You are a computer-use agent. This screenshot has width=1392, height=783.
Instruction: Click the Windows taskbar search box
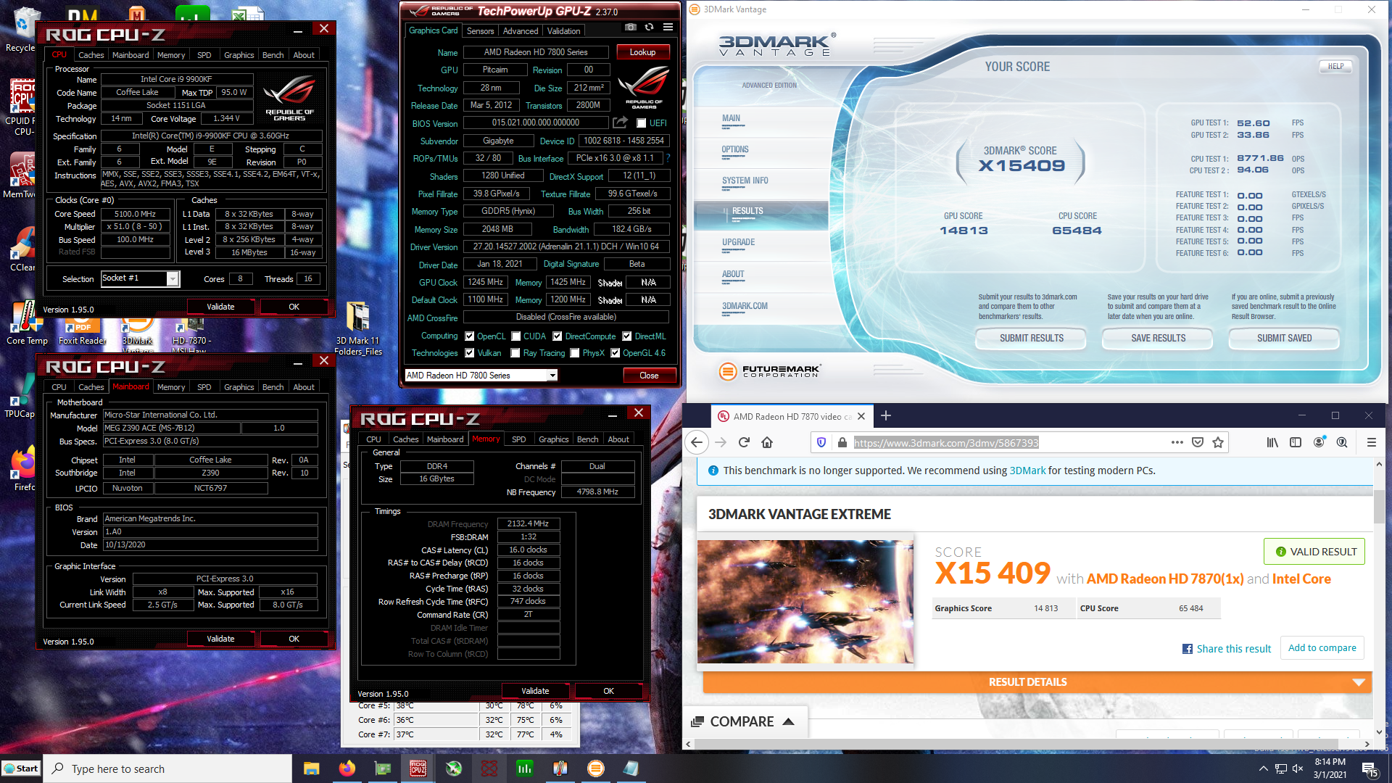168,768
